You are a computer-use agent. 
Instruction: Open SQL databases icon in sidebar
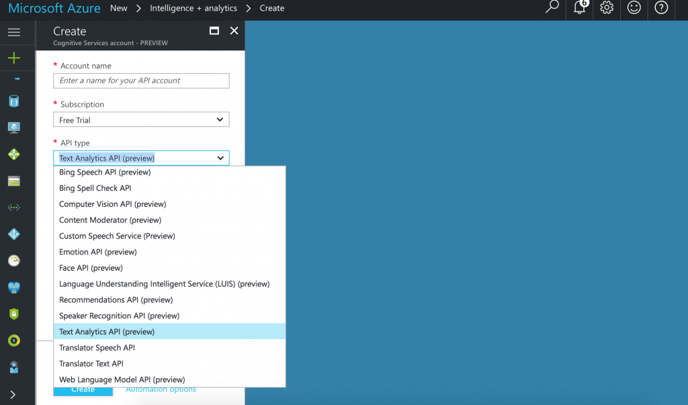[13, 101]
